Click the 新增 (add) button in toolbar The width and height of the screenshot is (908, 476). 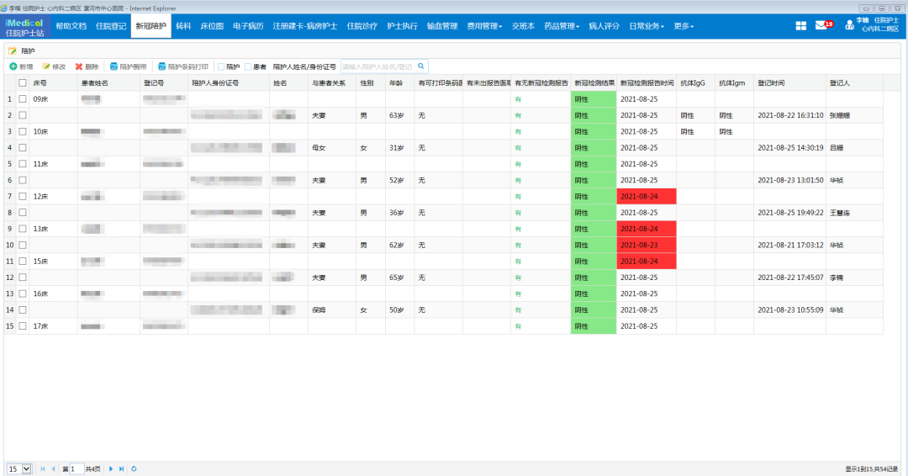coord(21,66)
